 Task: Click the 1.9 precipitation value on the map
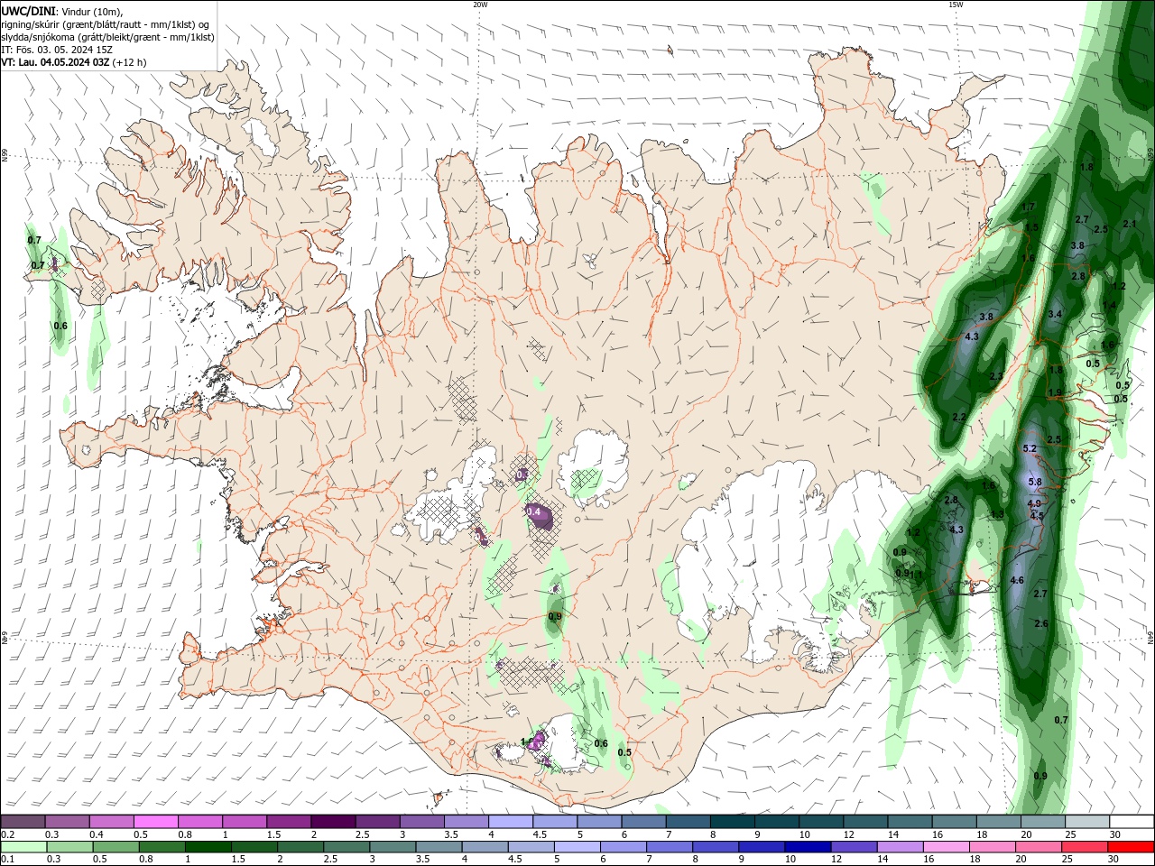coord(1055,392)
